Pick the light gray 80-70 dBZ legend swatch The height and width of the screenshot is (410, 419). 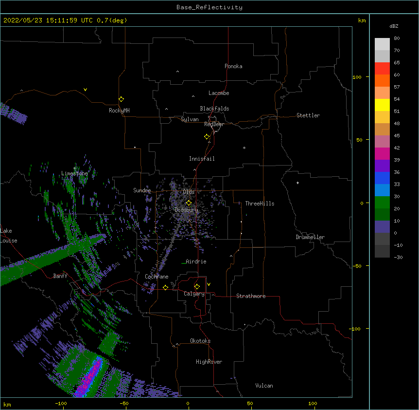click(382, 44)
